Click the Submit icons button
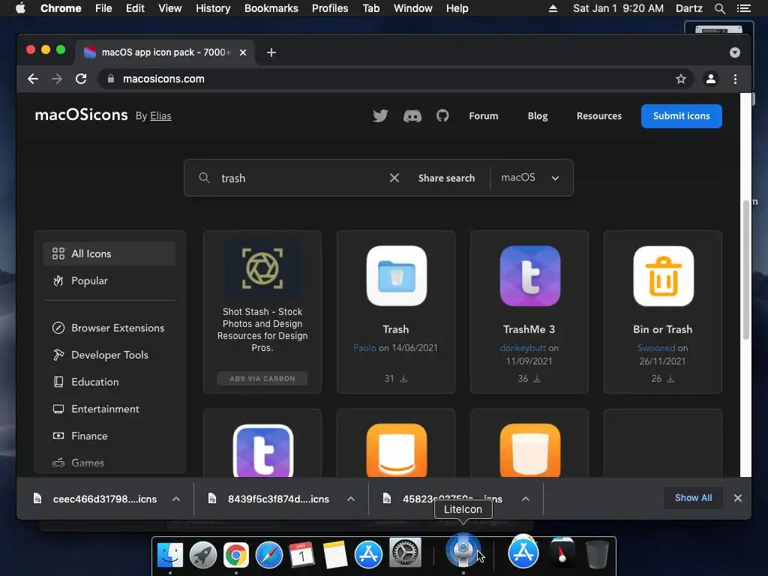This screenshot has width=768, height=576. [x=681, y=116]
